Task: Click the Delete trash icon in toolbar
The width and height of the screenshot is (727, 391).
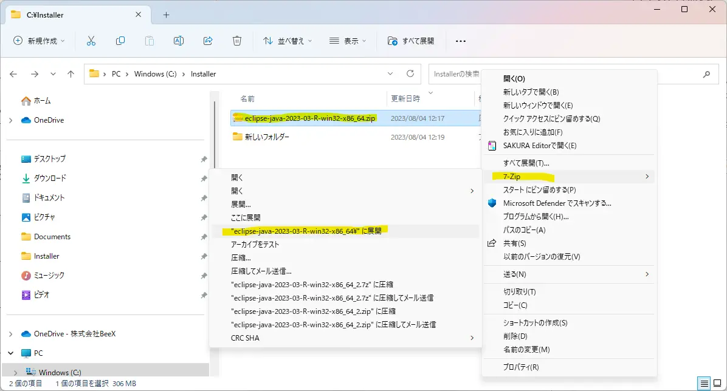Action: tap(237, 41)
